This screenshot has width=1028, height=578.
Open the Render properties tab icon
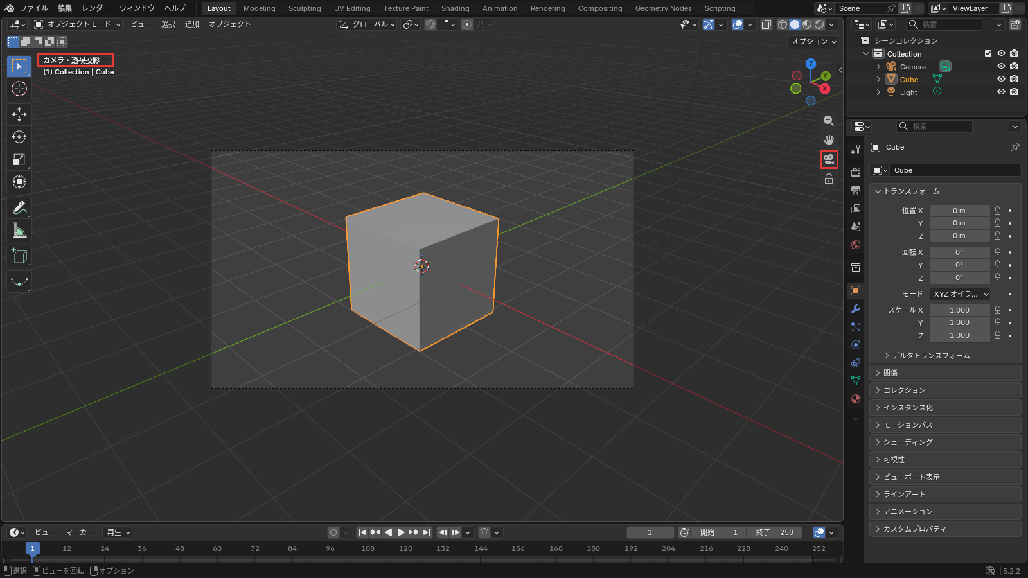click(x=855, y=173)
